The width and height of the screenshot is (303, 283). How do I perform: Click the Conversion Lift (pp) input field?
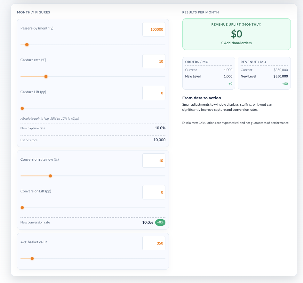[154, 192]
